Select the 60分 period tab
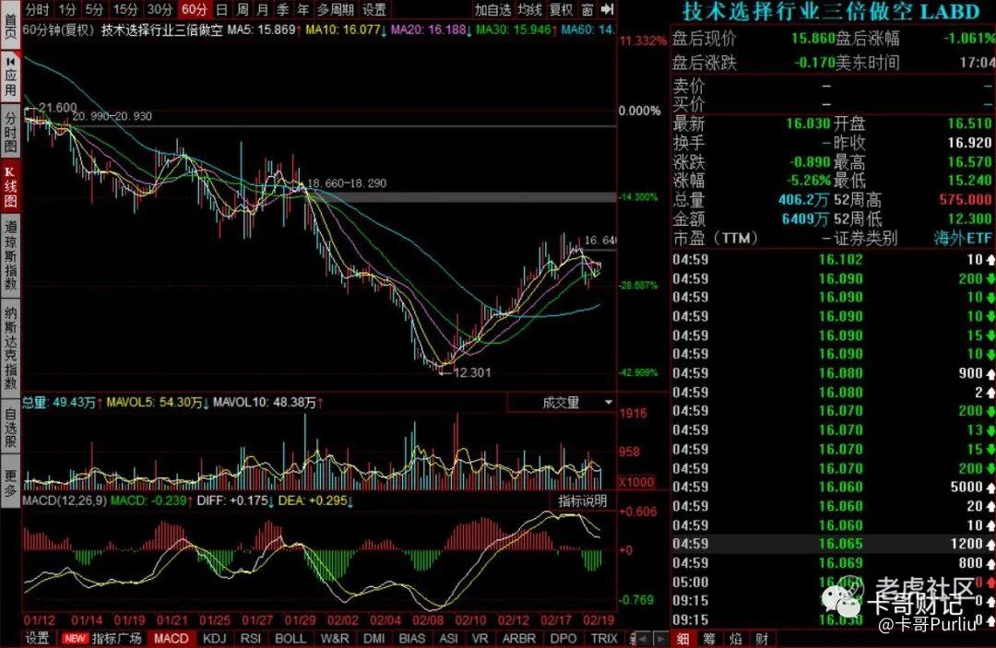The height and width of the screenshot is (648, 996). click(x=194, y=9)
